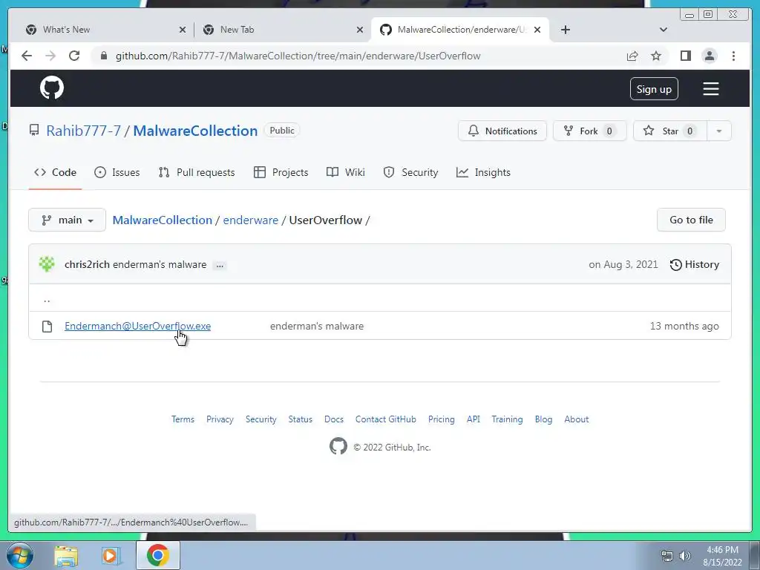This screenshot has height=570, width=760.
Task: Open Pricing footer link
Action: coord(442,419)
